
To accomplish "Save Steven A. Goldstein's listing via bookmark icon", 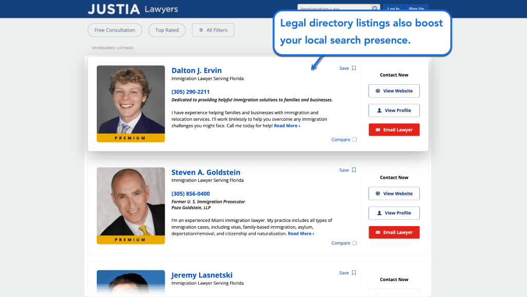I will tap(354, 170).
